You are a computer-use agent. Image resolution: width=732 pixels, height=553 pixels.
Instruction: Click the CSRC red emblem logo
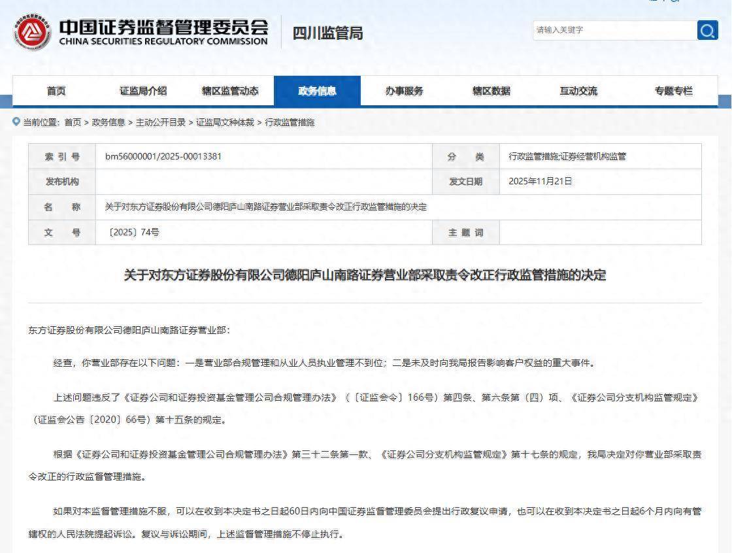click(31, 31)
